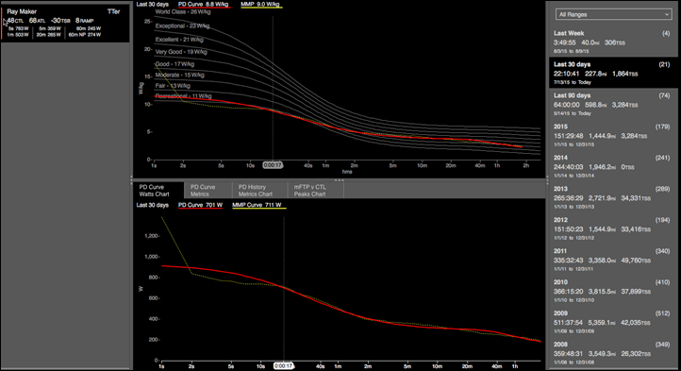This screenshot has height=371, width=681.
Task: Click the 64:00:00 duration value
Action: [x=566, y=105]
